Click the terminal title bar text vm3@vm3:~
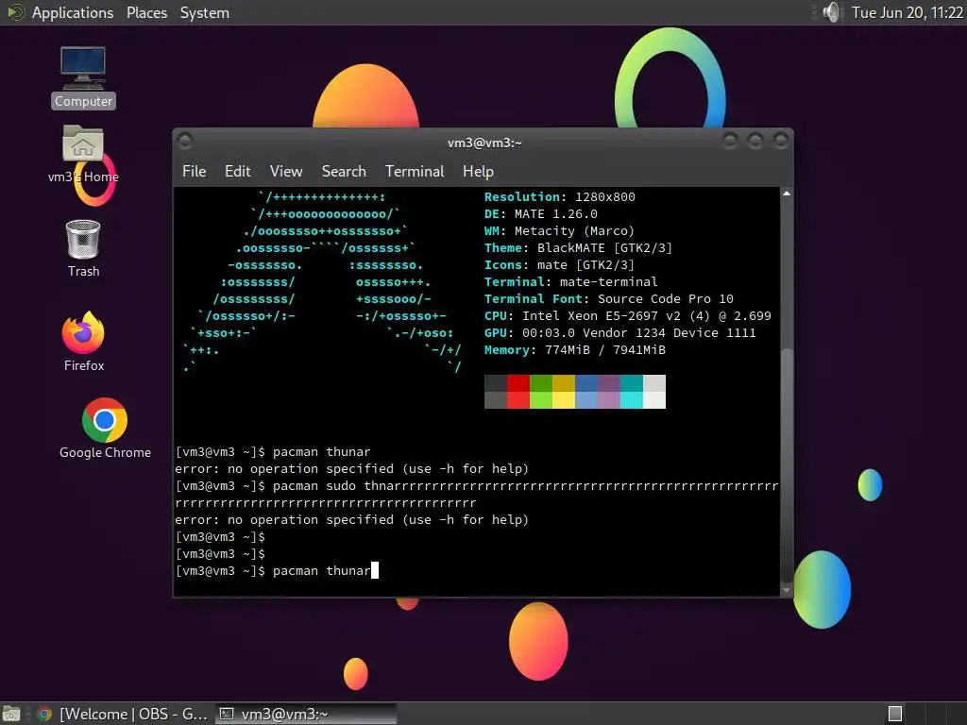 point(484,143)
